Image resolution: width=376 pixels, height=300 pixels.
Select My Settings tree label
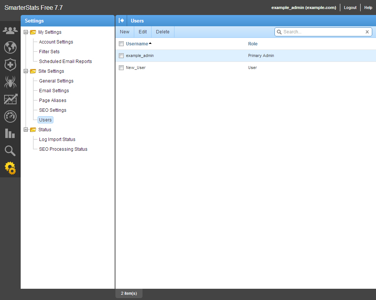tap(50, 32)
